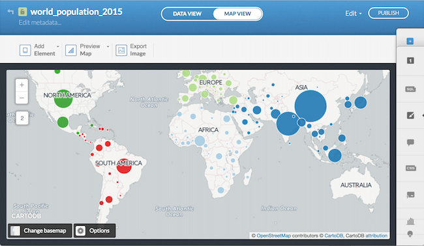The width and height of the screenshot is (424, 246).
Task: Click the EUROPE map label
Action: [x=211, y=82]
